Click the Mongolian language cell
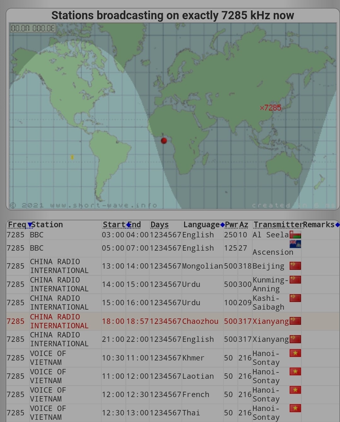The image size is (340, 422). tap(202, 266)
